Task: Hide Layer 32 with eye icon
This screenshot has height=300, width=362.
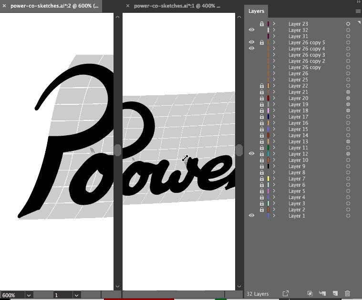Action: click(252, 30)
